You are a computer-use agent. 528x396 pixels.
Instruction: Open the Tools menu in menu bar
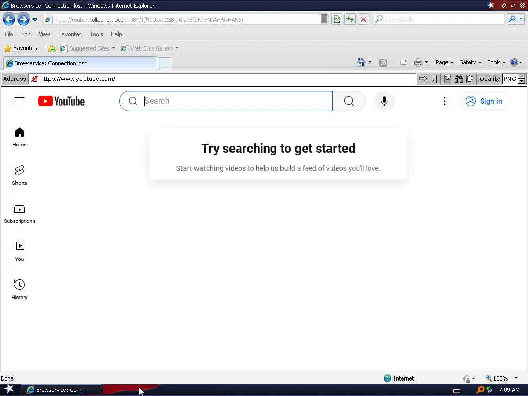[96, 34]
